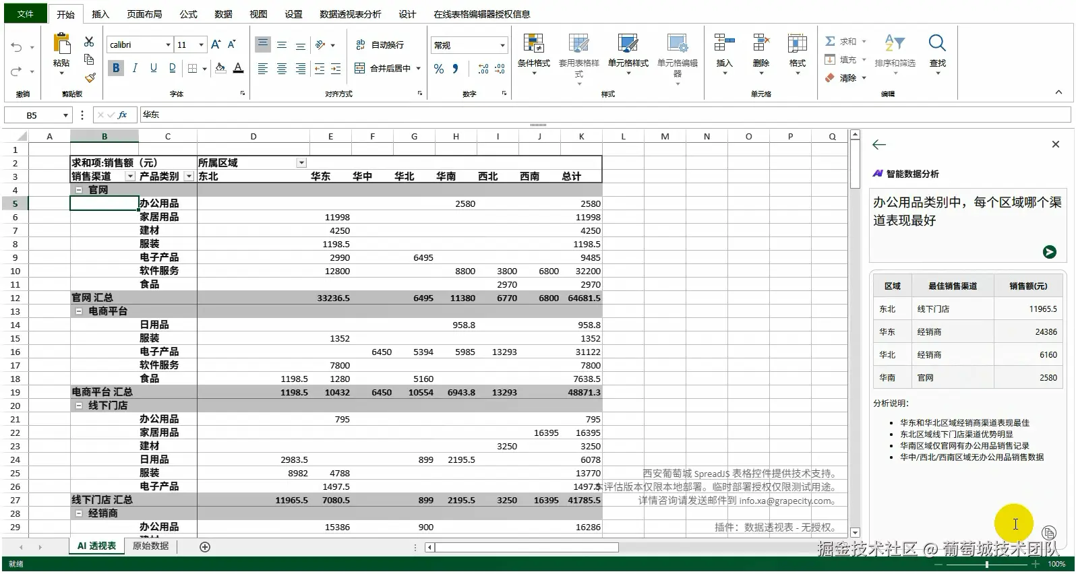Image resolution: width=1076 pixels, height=574 pixels.
Task: Open the calibri font name dropdown
Action: pos(168,44)
